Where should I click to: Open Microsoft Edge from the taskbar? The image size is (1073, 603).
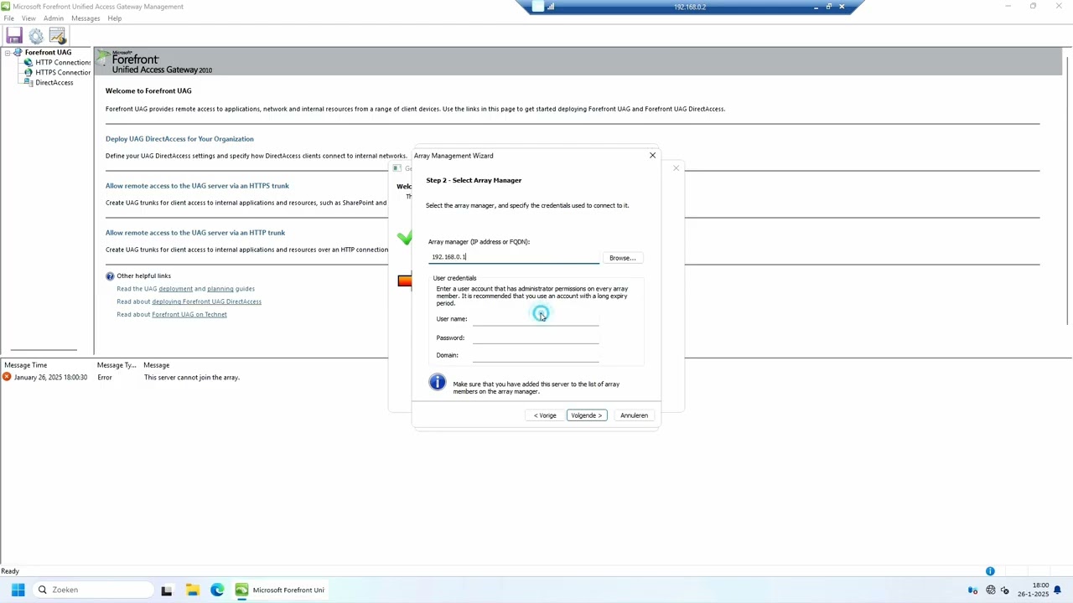click(217, 590)
